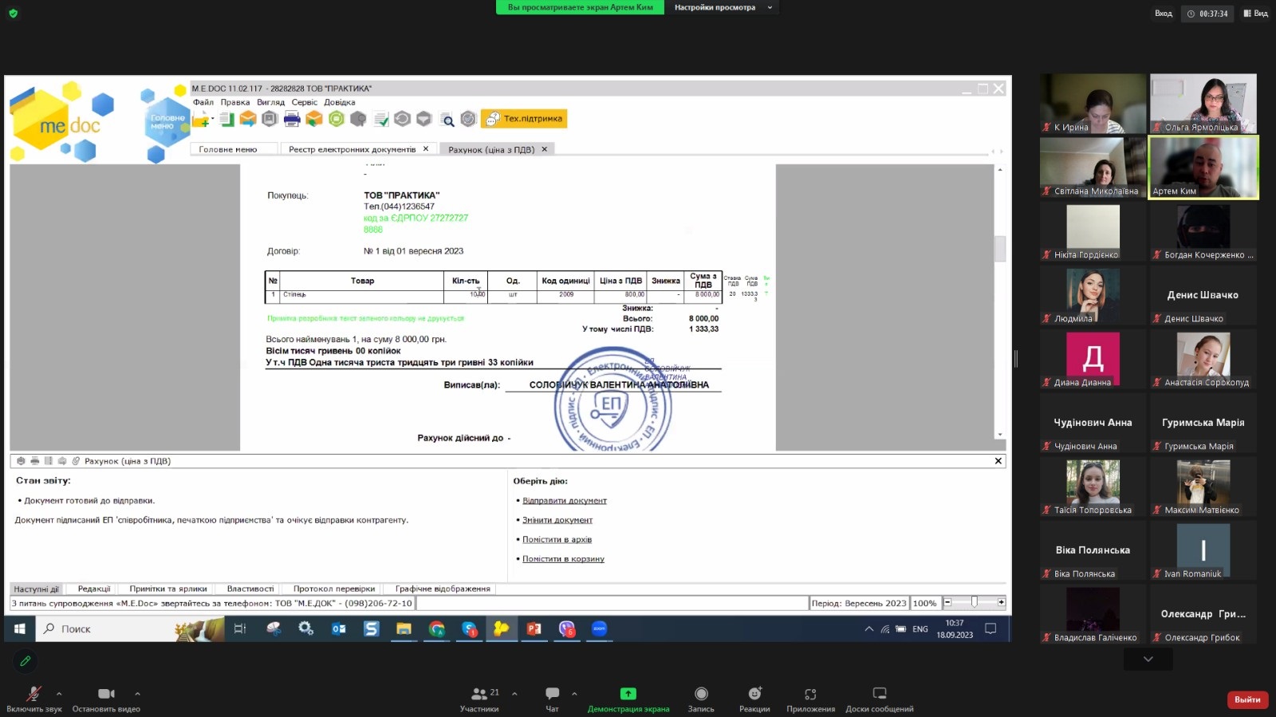Image resolution: width=1276 pixels, height=717 pixels.
Task: Click the green hexagon icon in toolbar
Action: click(337, 120)
